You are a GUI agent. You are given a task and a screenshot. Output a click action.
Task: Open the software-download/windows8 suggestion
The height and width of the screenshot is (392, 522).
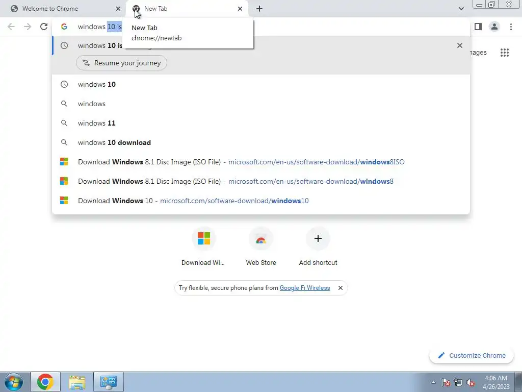pyautogui.click(x=261, y=181)
